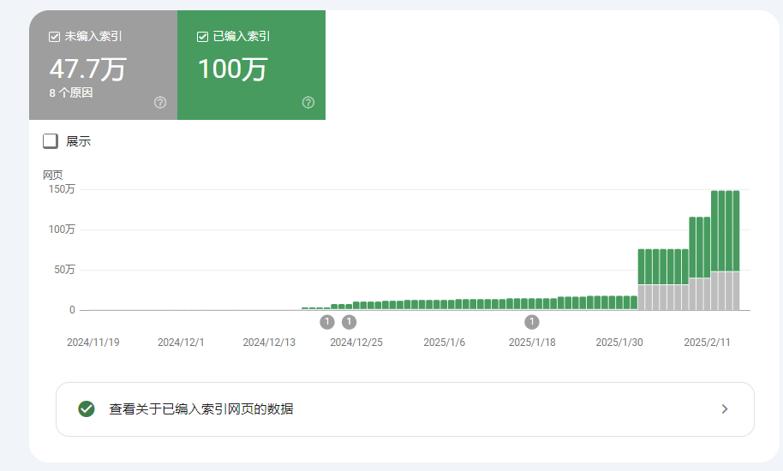Click green part of rightmost chart bar
The height and width of the screenshot is (471, 783).
(x=736, y=230)
